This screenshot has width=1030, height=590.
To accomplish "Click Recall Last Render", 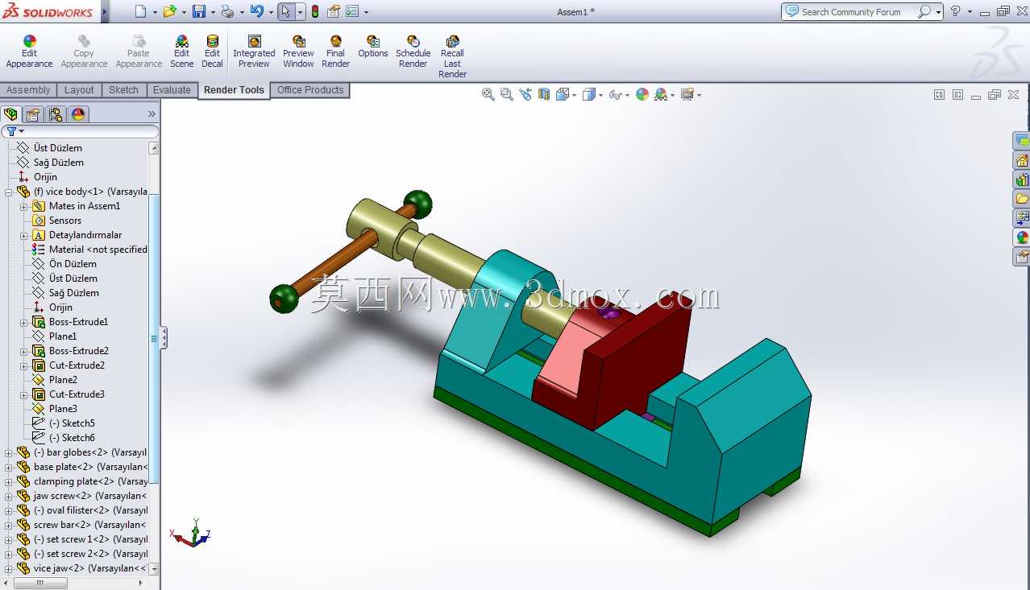I will click(x=453, y=56).
